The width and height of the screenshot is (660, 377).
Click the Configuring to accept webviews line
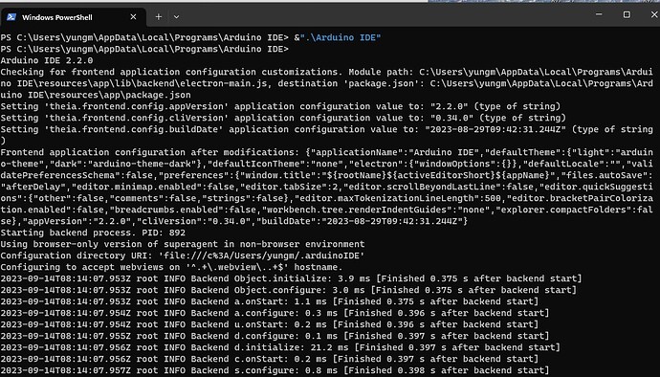pos(172,267)
